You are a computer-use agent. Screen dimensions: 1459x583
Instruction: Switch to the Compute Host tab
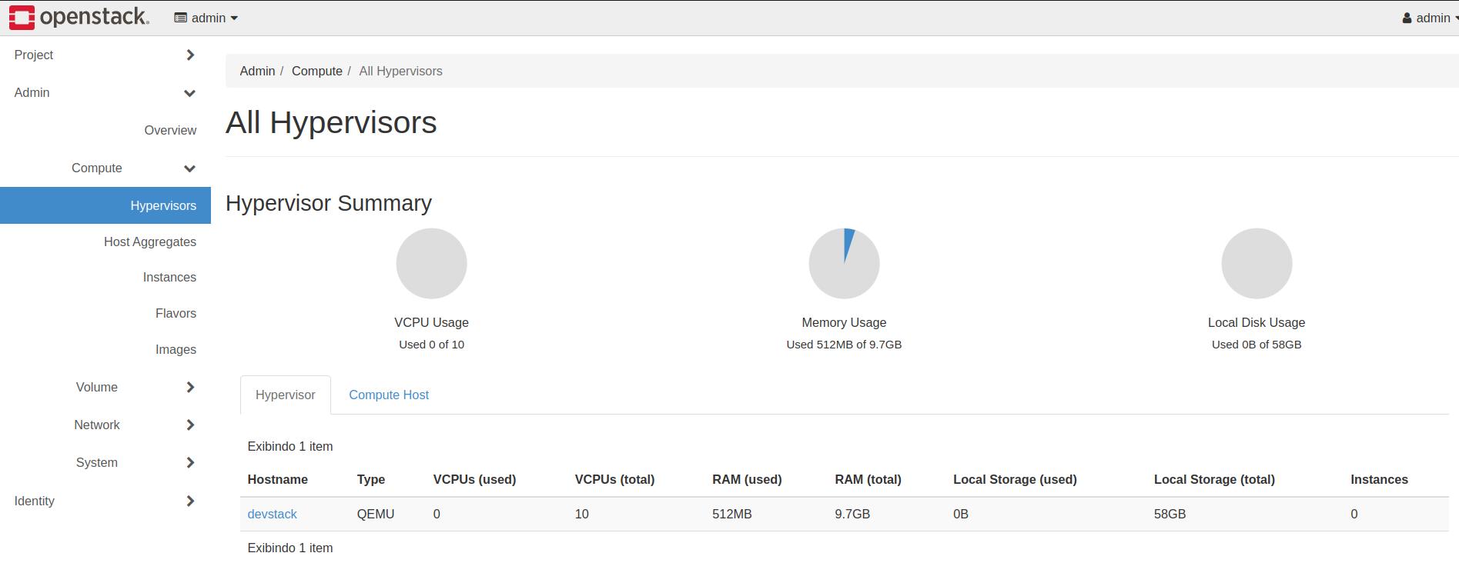coord(388,395)
